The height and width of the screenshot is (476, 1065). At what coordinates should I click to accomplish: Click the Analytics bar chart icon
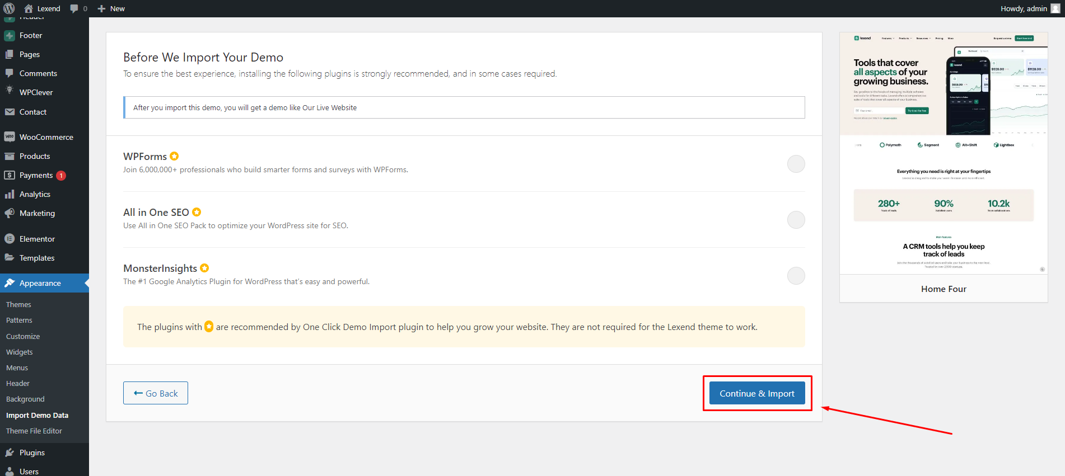pos(10,194)
